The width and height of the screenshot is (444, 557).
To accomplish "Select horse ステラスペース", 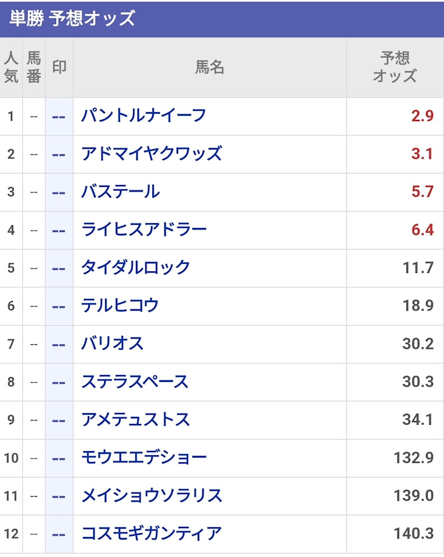I will click(135, 382).
